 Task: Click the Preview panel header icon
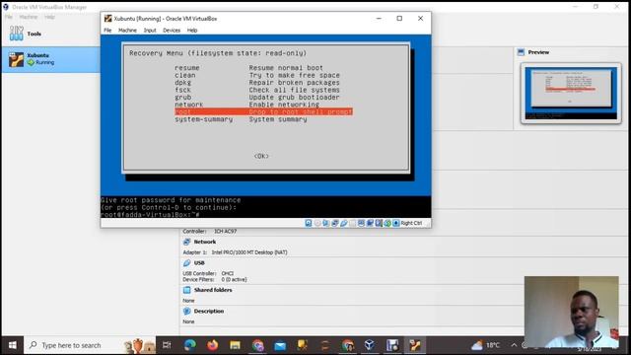[522, 52]
